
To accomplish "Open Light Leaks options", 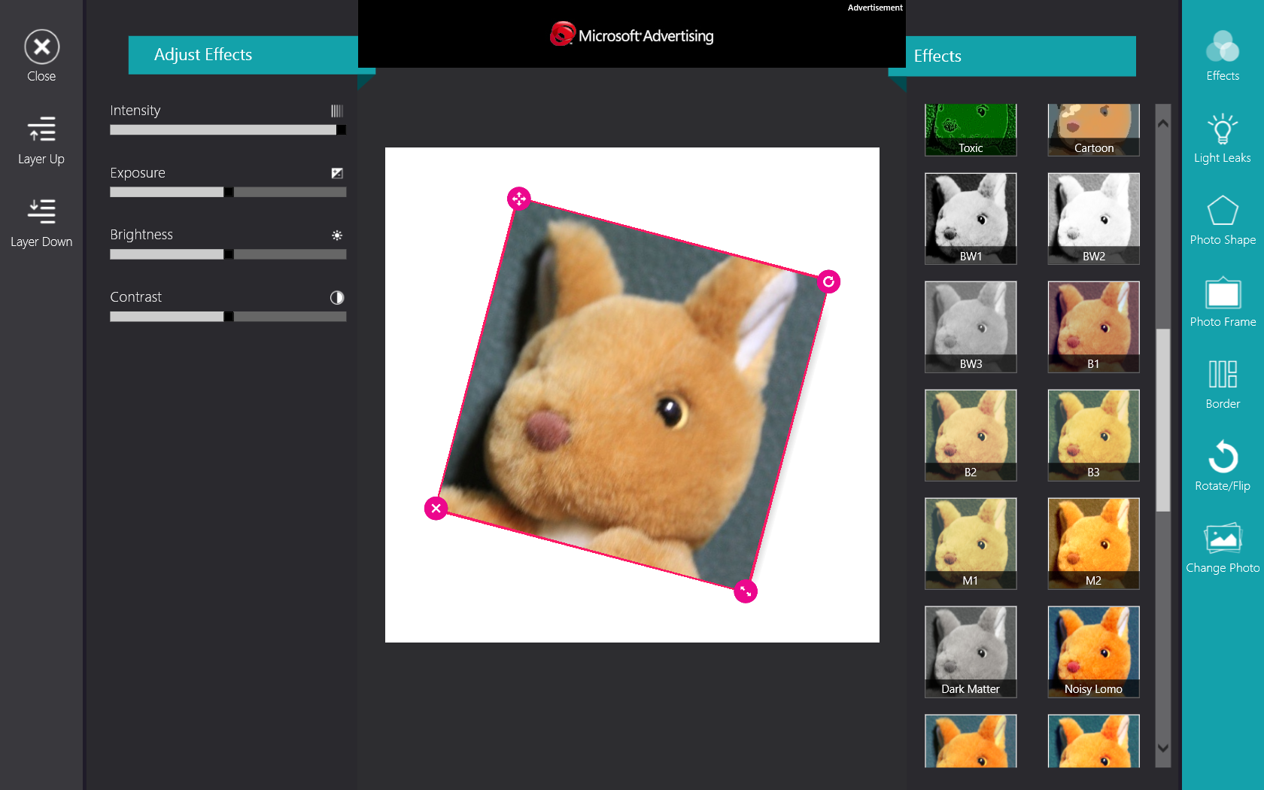I will (x=1223, y=129).
